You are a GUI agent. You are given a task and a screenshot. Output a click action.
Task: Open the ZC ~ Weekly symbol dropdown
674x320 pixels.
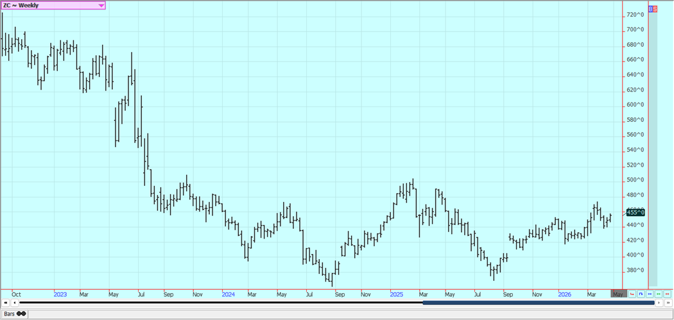coord(101,5)
